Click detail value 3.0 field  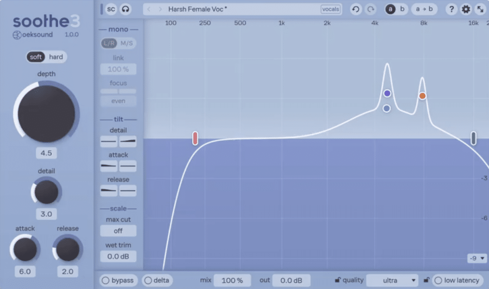click(x=46, y=214)
